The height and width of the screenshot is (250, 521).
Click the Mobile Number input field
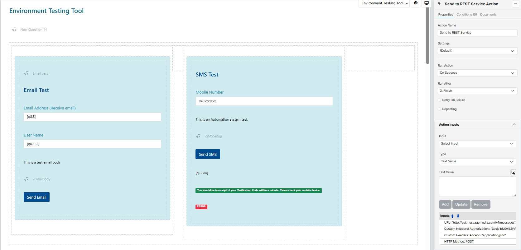pyautogui.click(x=264, y=101)
